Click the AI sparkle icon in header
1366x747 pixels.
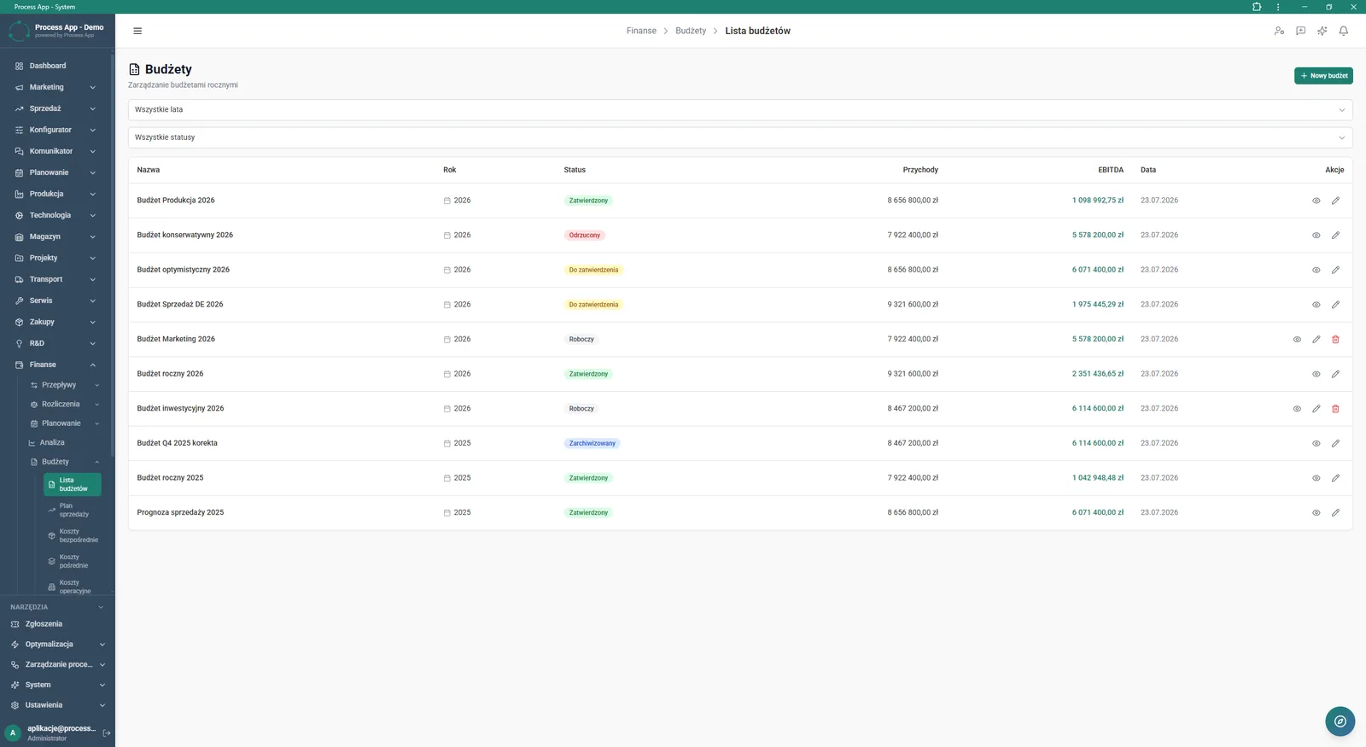(x=1322, y=31)
